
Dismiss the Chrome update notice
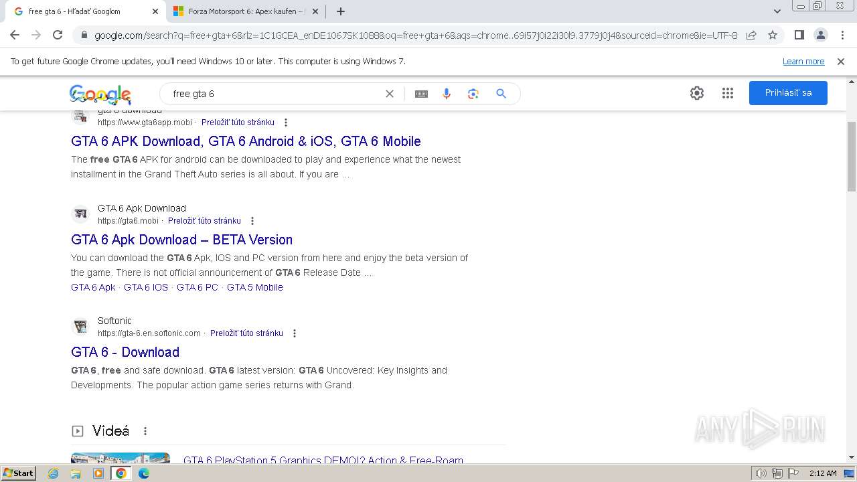click(841, 61)
